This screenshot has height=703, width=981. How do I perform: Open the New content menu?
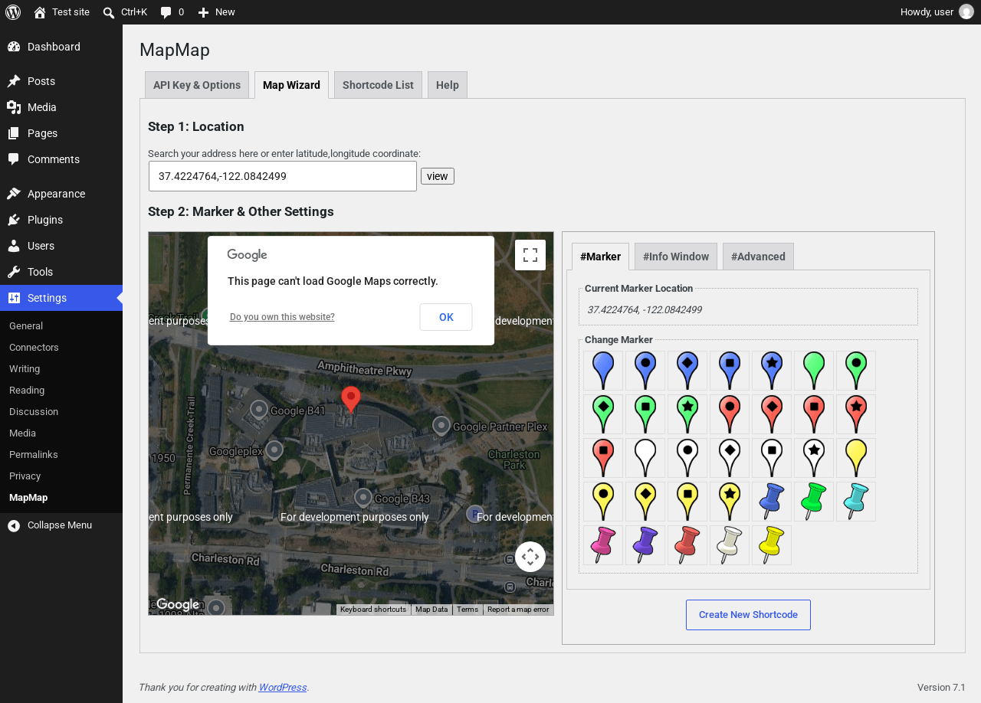[216, 12]
